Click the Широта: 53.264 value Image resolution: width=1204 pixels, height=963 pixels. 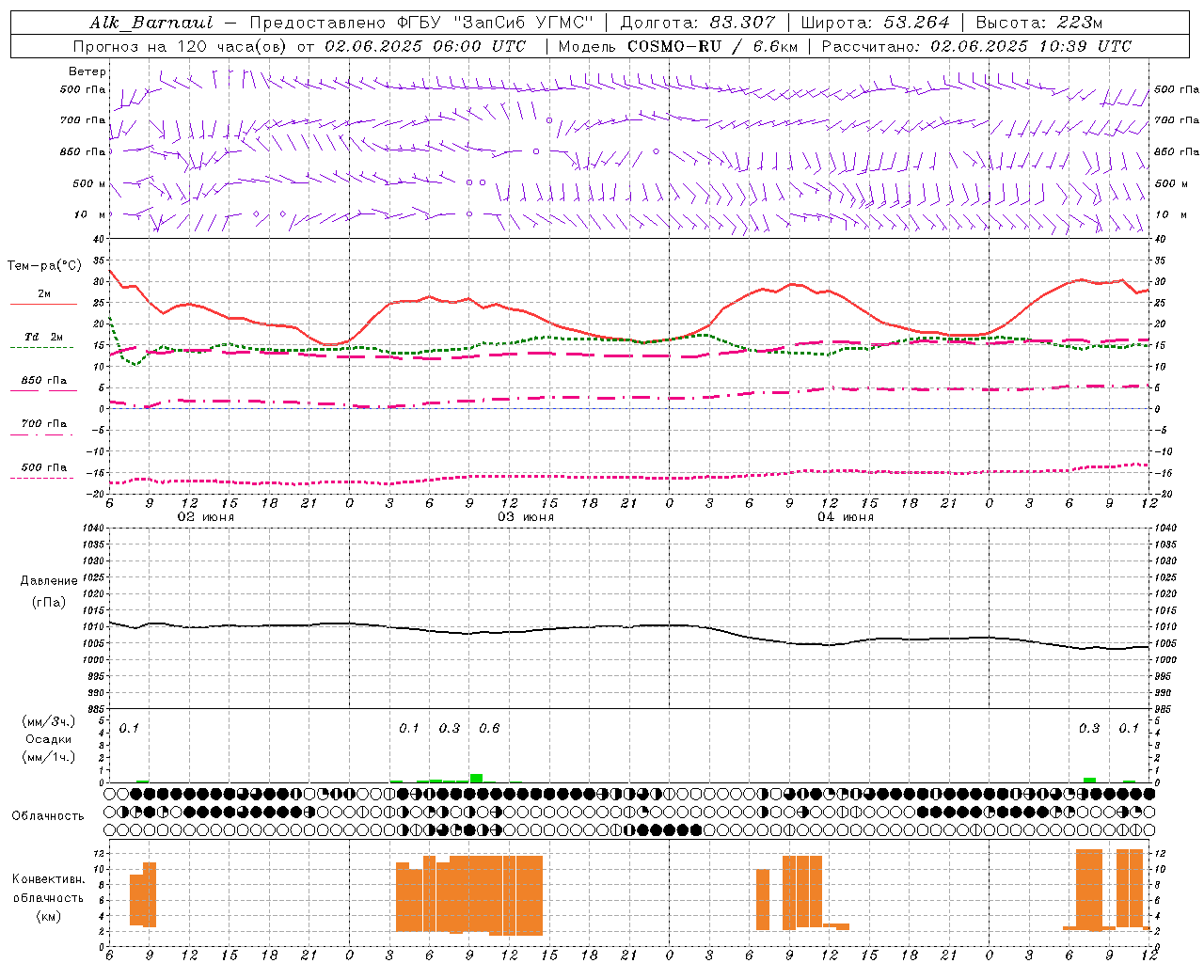click(x=875, y=23)
